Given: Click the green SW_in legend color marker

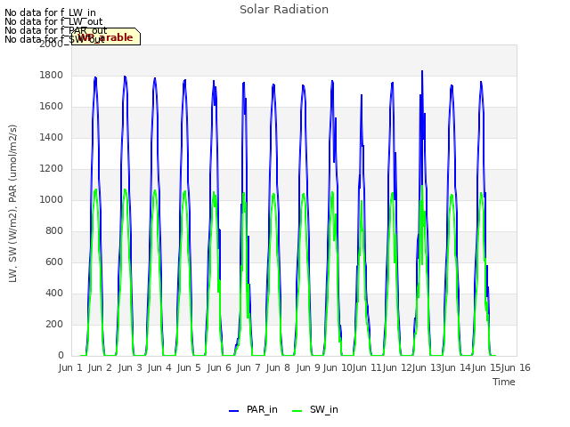Looking at the screenshot, I should pos(297,411).
